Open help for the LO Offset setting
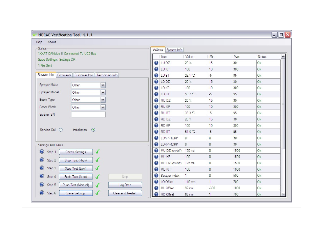 point(156,182)
